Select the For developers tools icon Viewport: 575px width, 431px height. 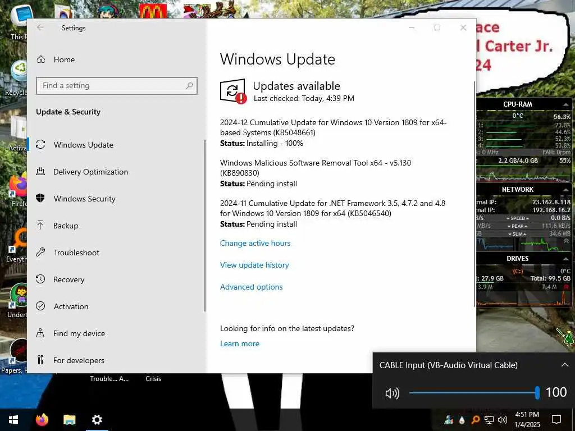point(40,360)
